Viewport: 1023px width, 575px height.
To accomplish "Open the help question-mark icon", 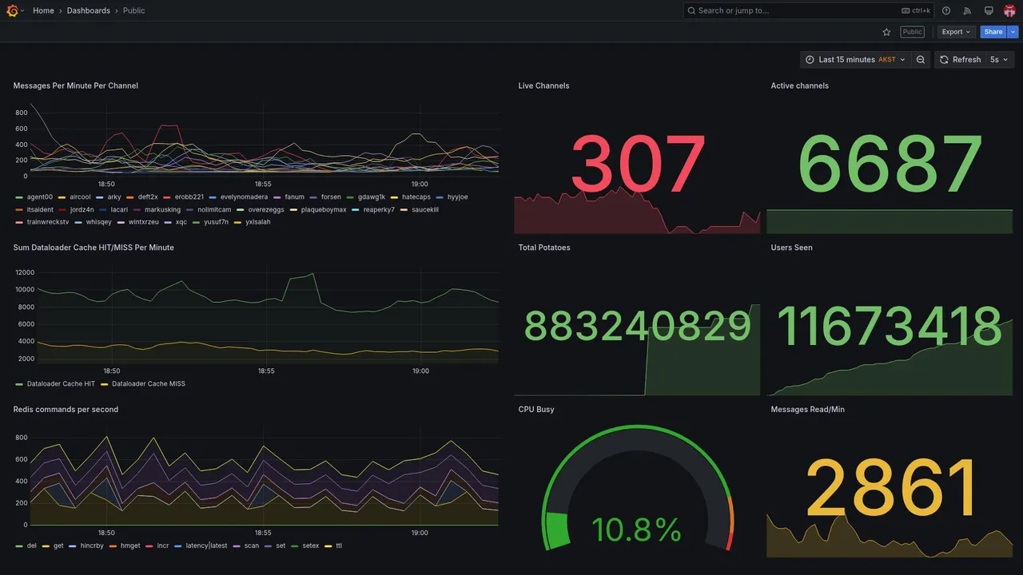I will point(946,10).
